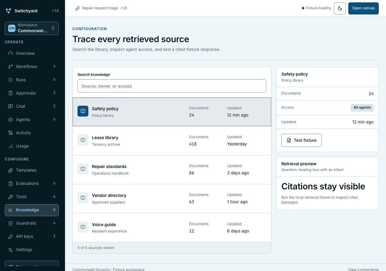Click the Repair request triage breadcrumb icon
The height and width of the screenshot is (271, 386).
point(78,8)
